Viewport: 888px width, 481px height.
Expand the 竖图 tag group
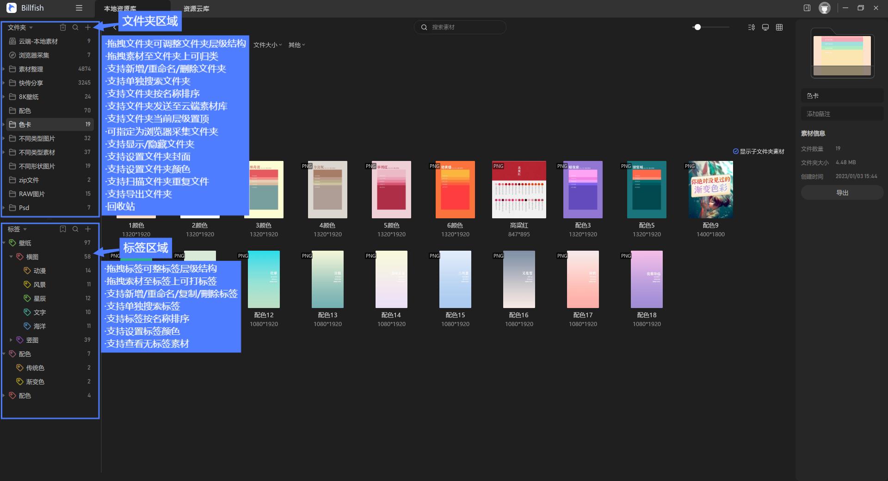click(11, 340)
